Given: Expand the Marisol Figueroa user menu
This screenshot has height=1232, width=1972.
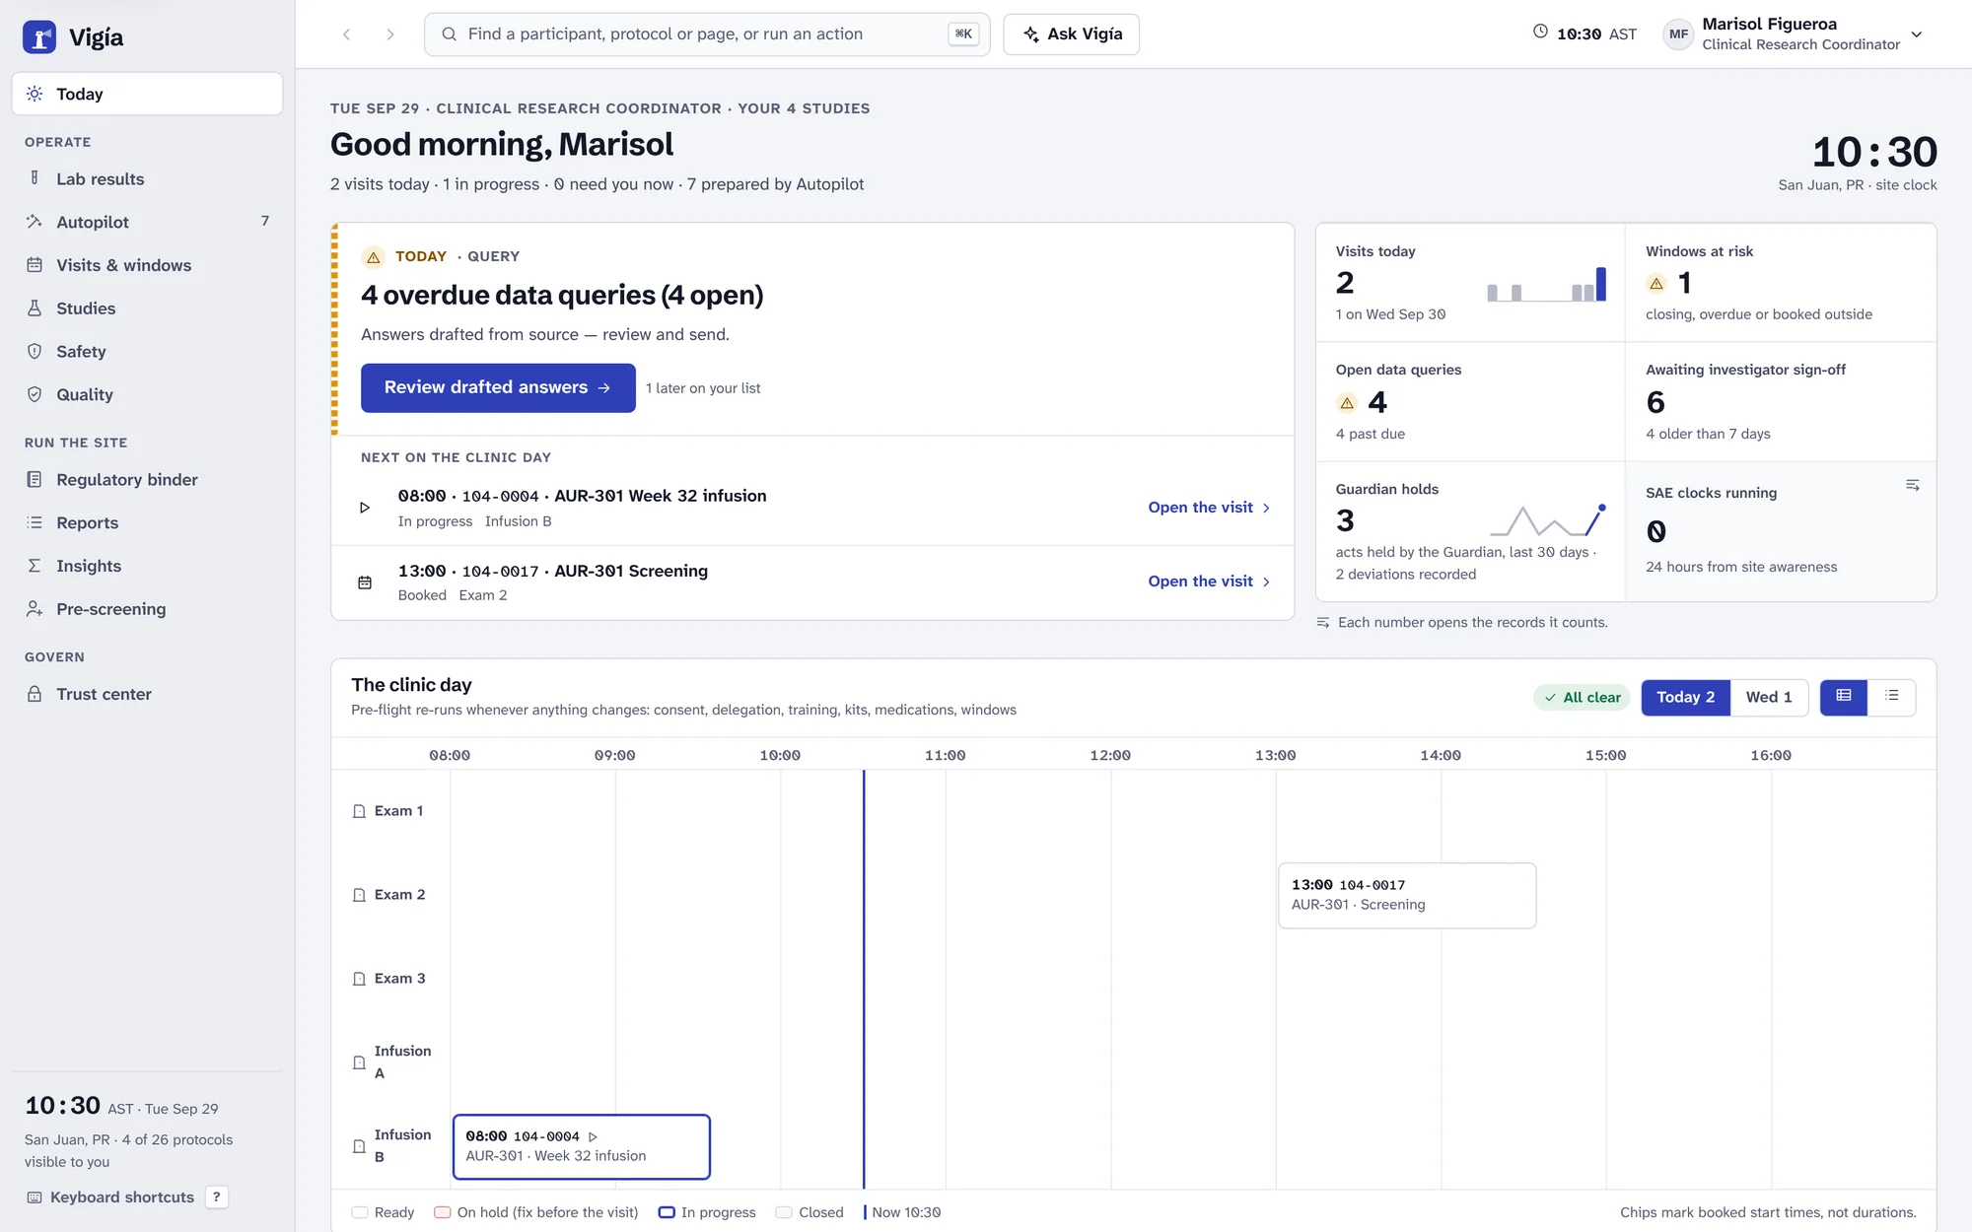Looking at the screenshot, I should [1916, 34].
